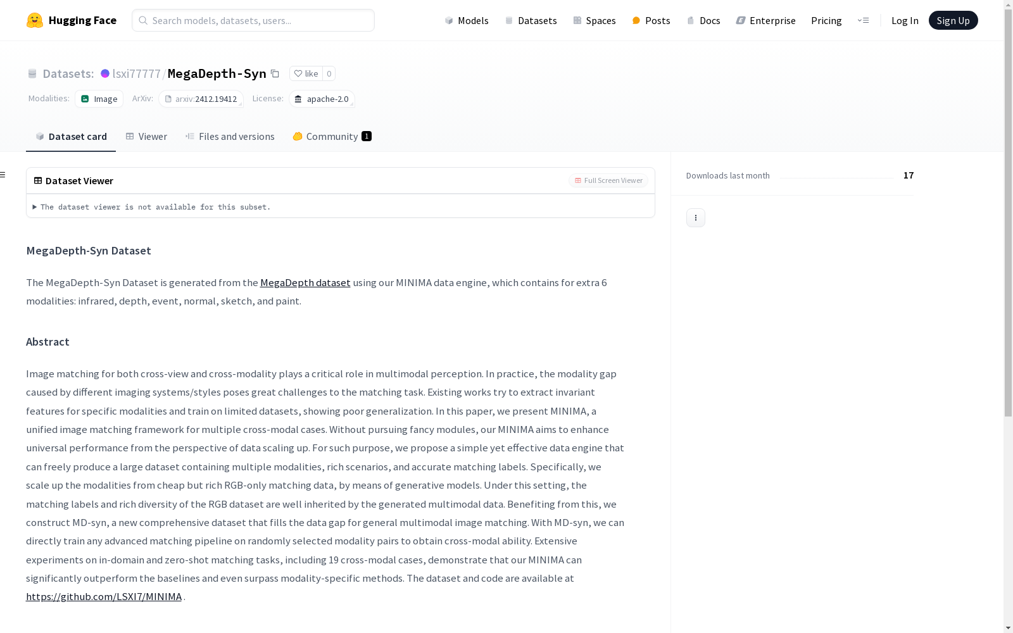
Task: Open the MegaDepth dataset link
Action: [x=305, y=282]
